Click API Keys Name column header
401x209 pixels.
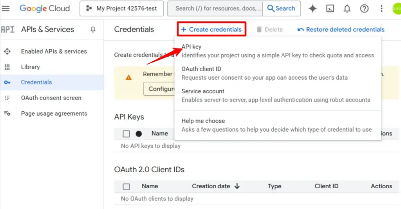coord(160,133)
